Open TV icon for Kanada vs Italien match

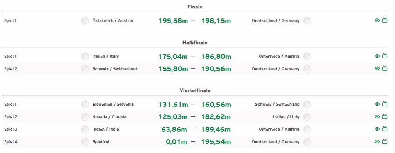(385, 116)
